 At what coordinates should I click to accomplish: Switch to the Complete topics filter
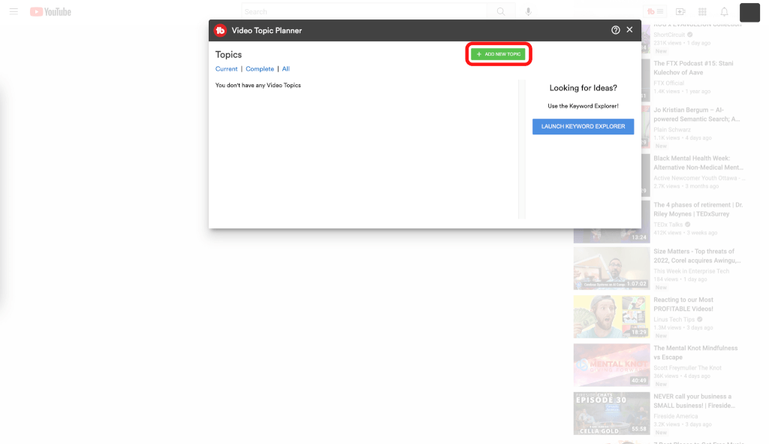pyautogui.click(x=260, y=69)
